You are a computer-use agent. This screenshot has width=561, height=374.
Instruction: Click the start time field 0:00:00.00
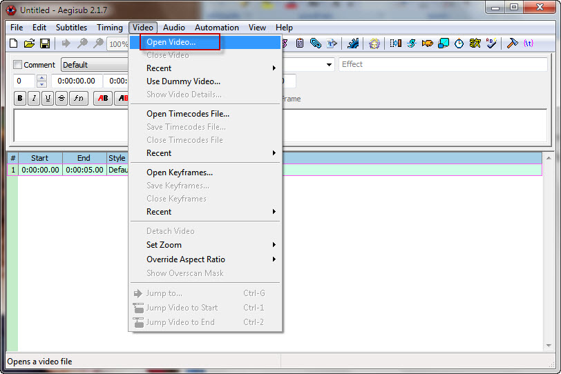point(77,81)
